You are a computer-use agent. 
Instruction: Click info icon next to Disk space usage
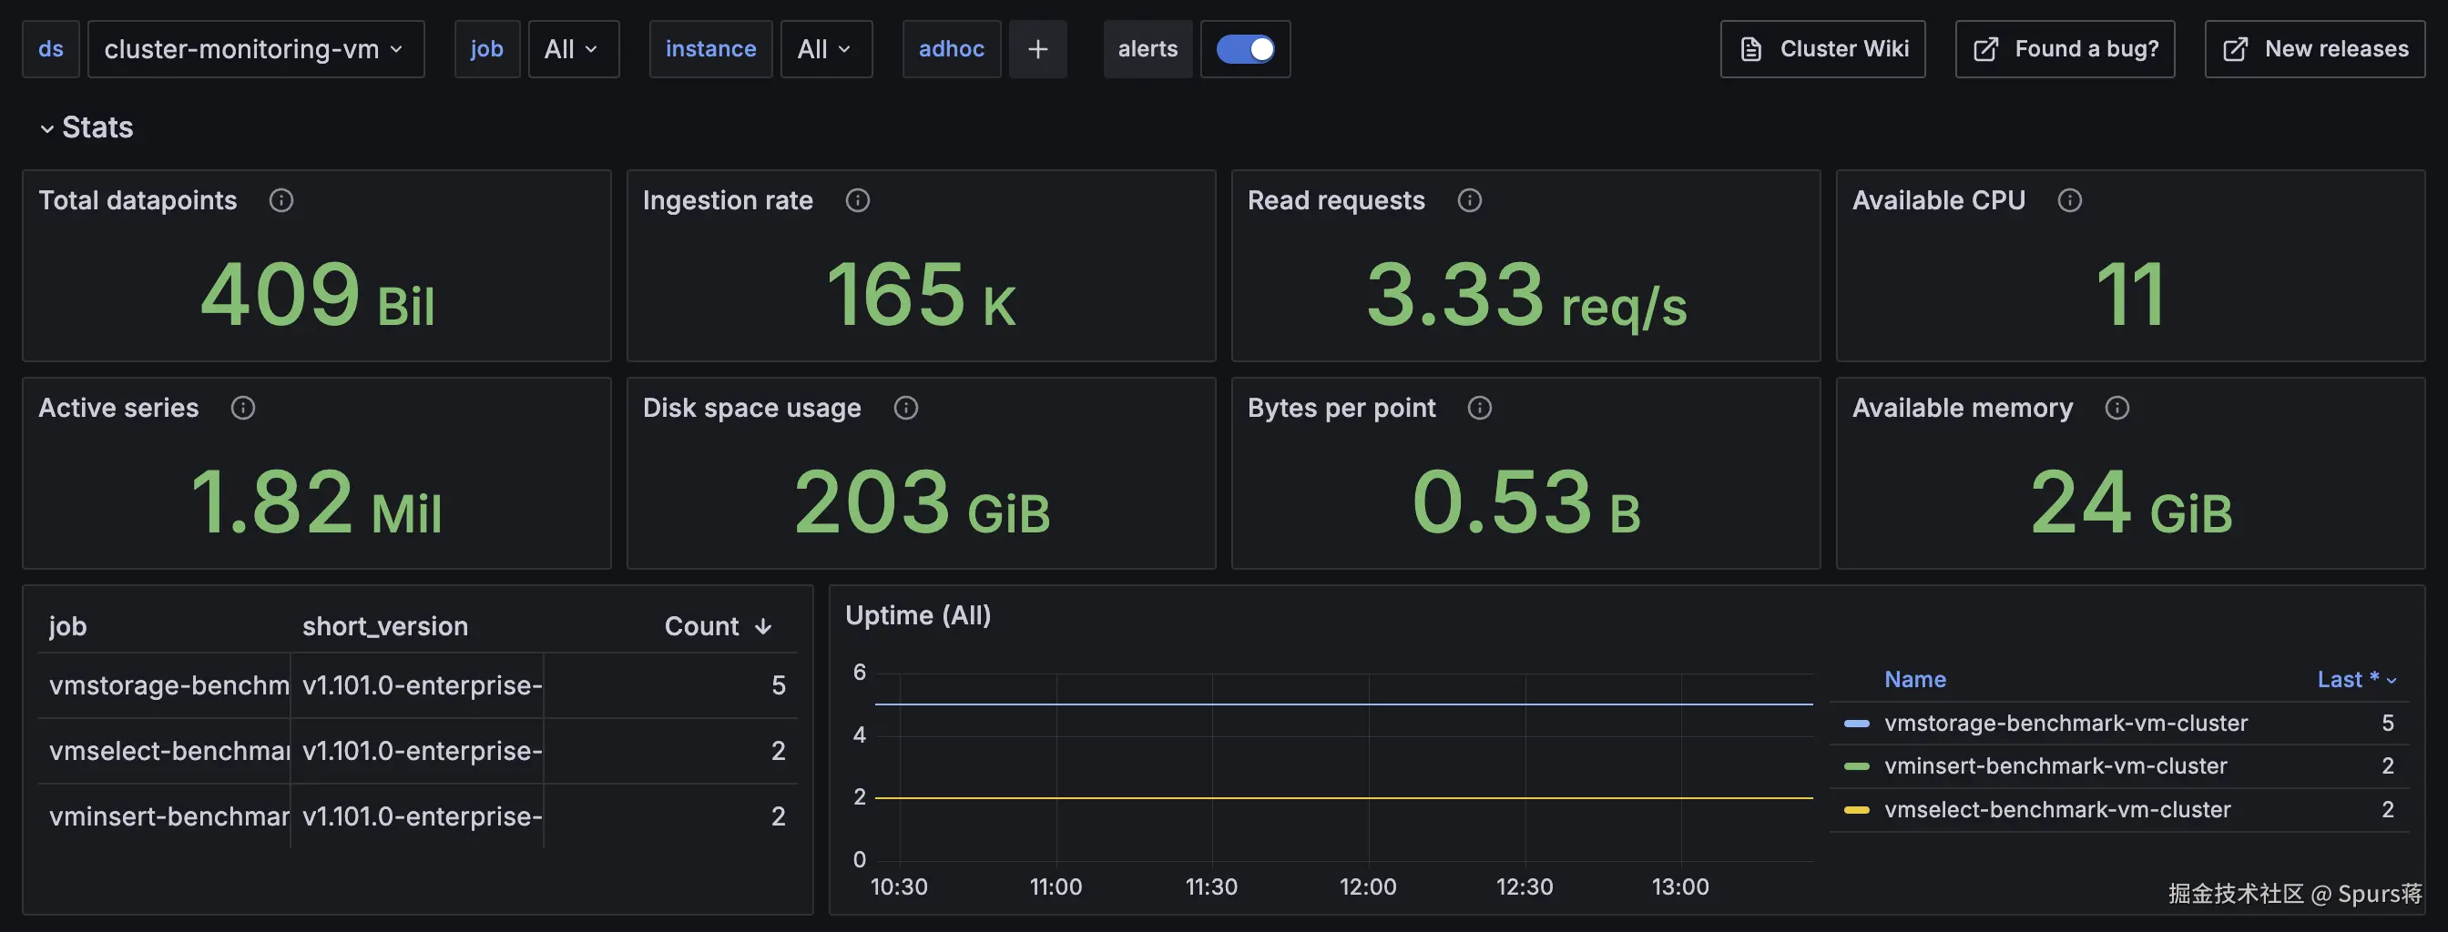[905, 408]
